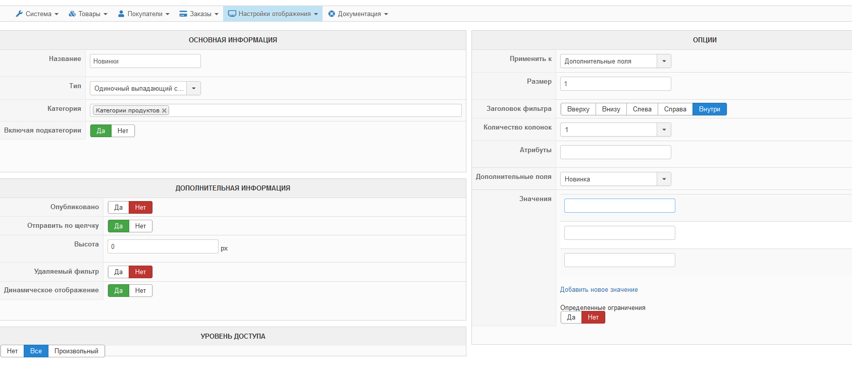Screen dimensions: 852x381
Task: Choose Произвольный access level
Action: click(x=76, y=351)
